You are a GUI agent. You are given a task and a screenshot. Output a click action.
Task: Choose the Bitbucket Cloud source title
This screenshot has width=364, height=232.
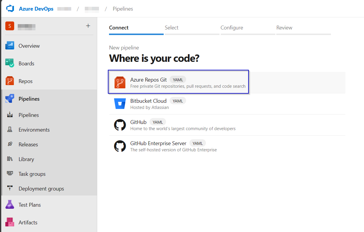click(148, 101)
